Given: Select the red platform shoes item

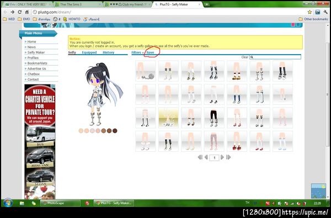Looking at the screenshot, I should coord(237,141).
